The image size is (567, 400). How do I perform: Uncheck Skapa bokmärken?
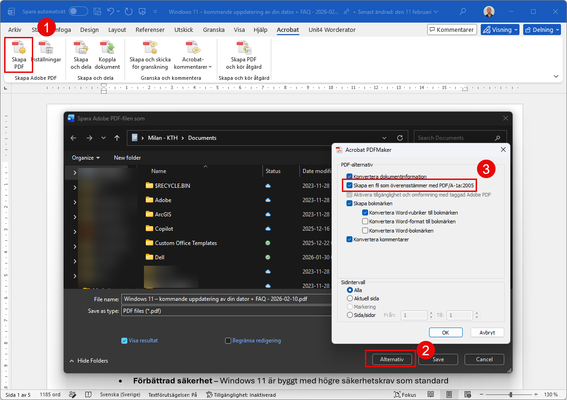pyautogui.click(x=350, y=203)
